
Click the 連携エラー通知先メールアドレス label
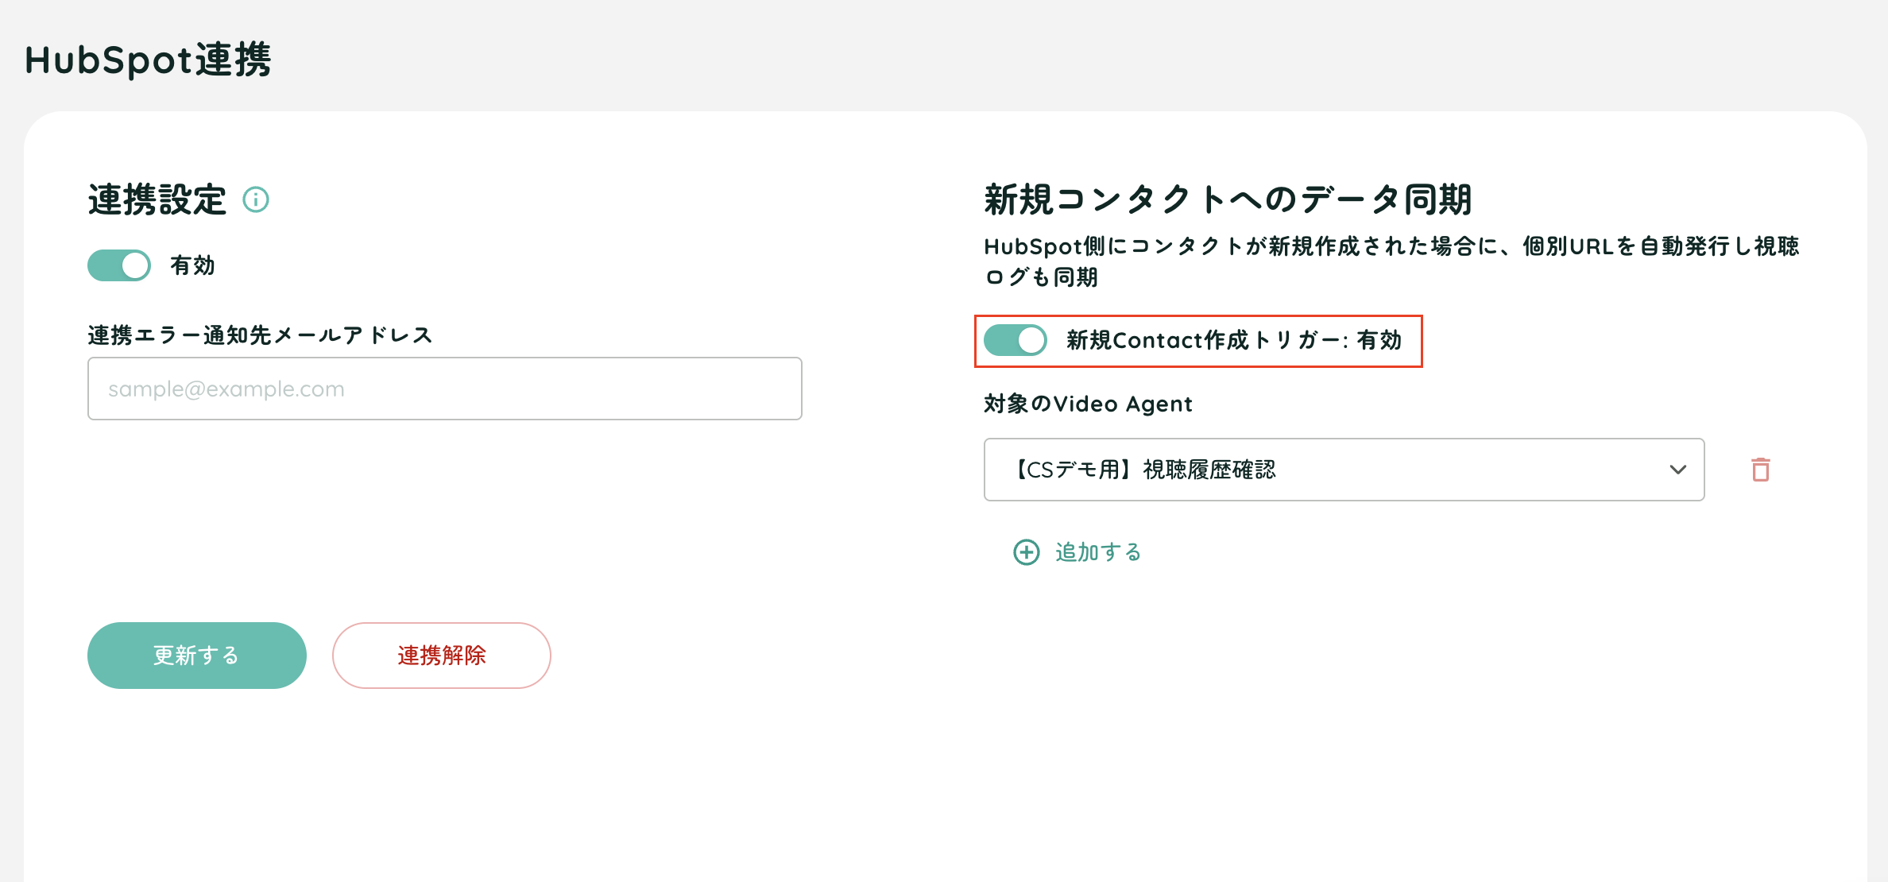(x=260, y=335)
